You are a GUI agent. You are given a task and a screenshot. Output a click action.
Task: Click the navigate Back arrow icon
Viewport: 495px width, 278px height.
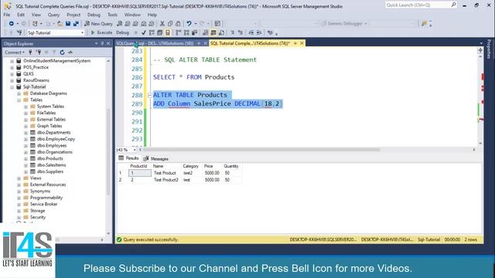pos(11,24)
